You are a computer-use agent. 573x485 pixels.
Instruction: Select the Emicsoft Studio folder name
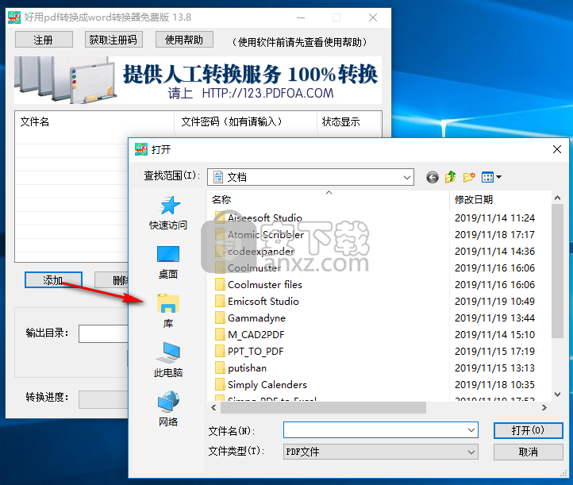pos(263,301)
